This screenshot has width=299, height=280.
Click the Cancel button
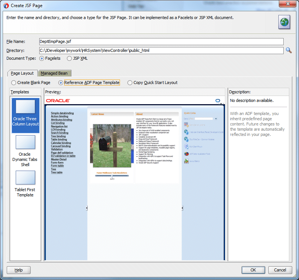click(280, 270)
